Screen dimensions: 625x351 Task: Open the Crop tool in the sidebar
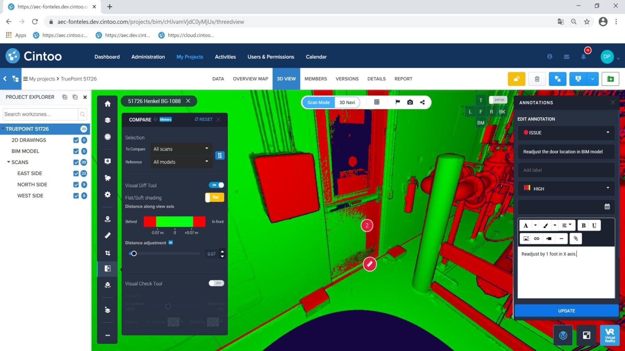107,252
